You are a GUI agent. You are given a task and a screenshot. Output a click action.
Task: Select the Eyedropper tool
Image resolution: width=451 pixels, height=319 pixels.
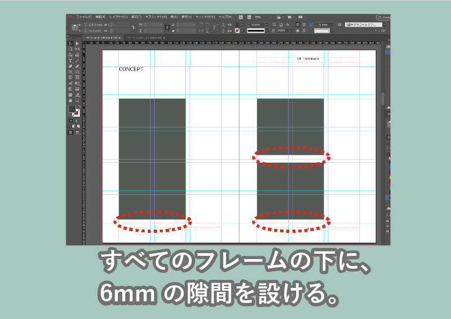tap(77, 95)
